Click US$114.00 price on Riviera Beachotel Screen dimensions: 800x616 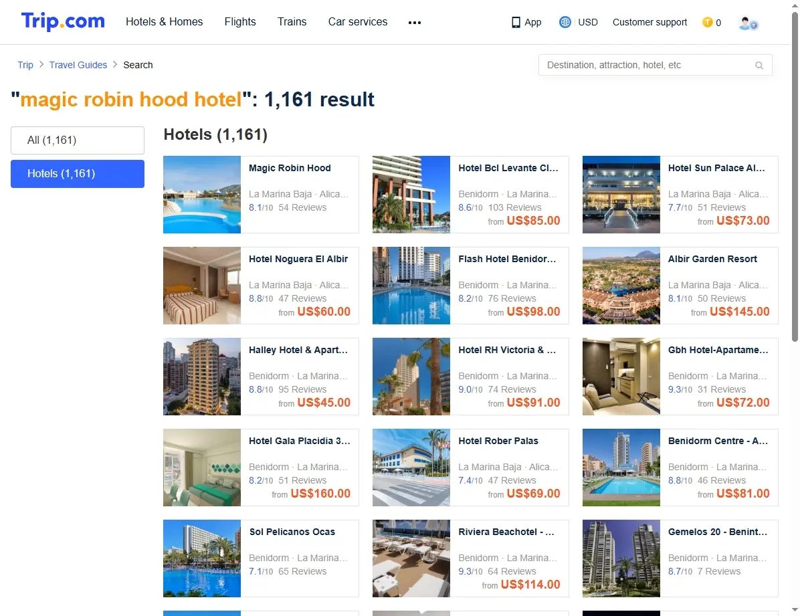click(x=530, y=584)
